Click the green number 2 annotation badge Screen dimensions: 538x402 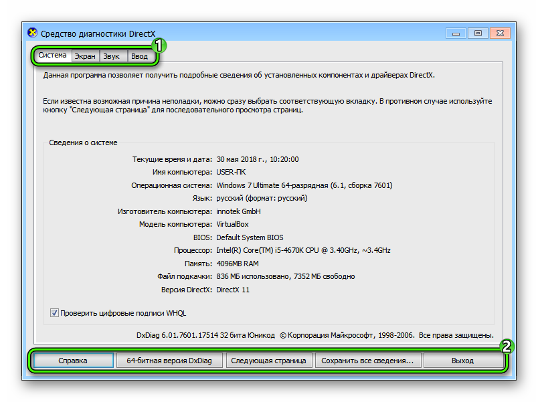coord(507,346)
